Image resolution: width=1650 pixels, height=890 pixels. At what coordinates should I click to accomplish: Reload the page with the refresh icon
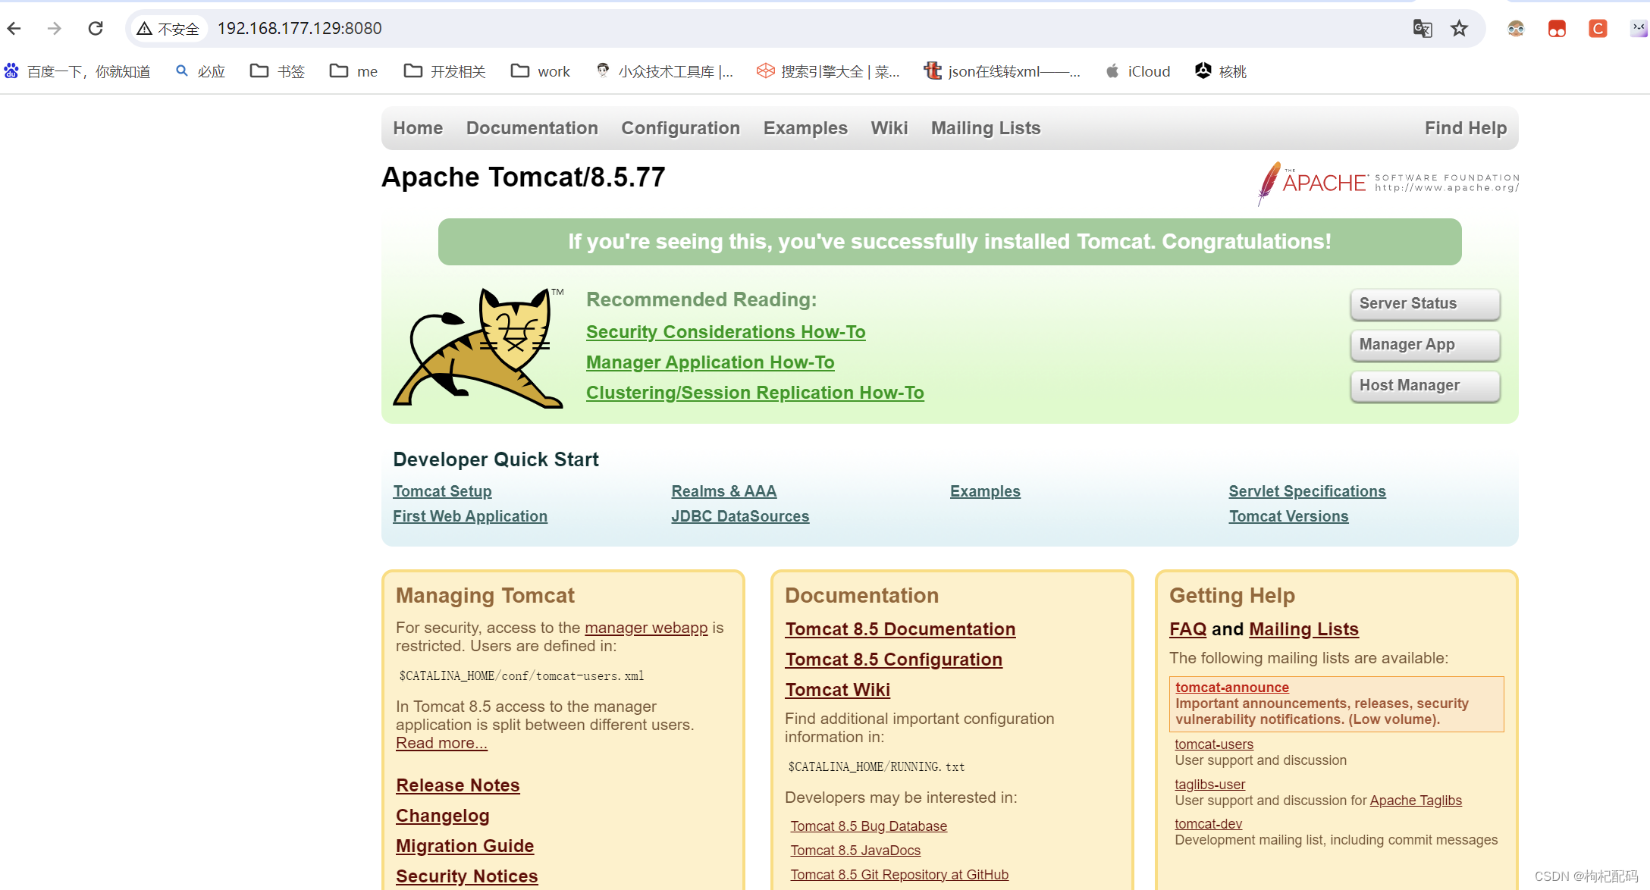(96, 28)
